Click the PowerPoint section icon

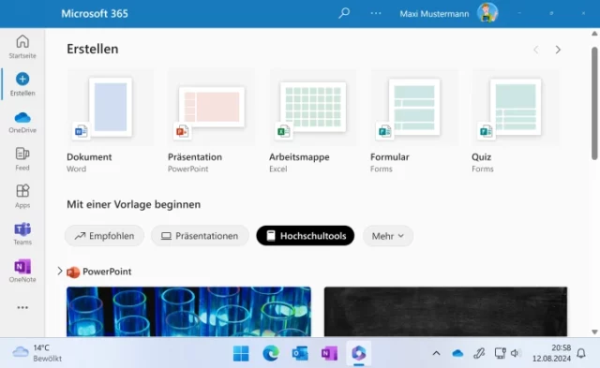pos(73,272)
